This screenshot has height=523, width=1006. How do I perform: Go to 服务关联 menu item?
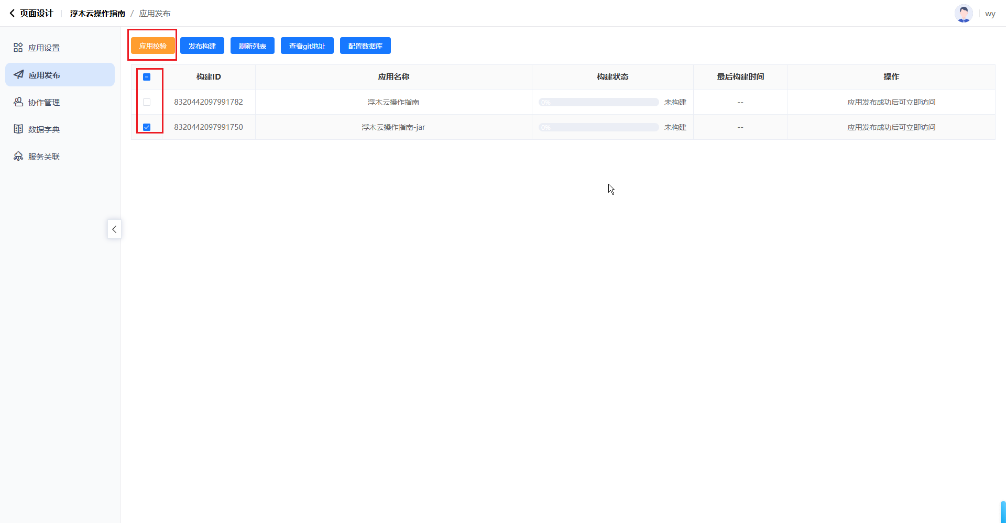coord(44,157)
